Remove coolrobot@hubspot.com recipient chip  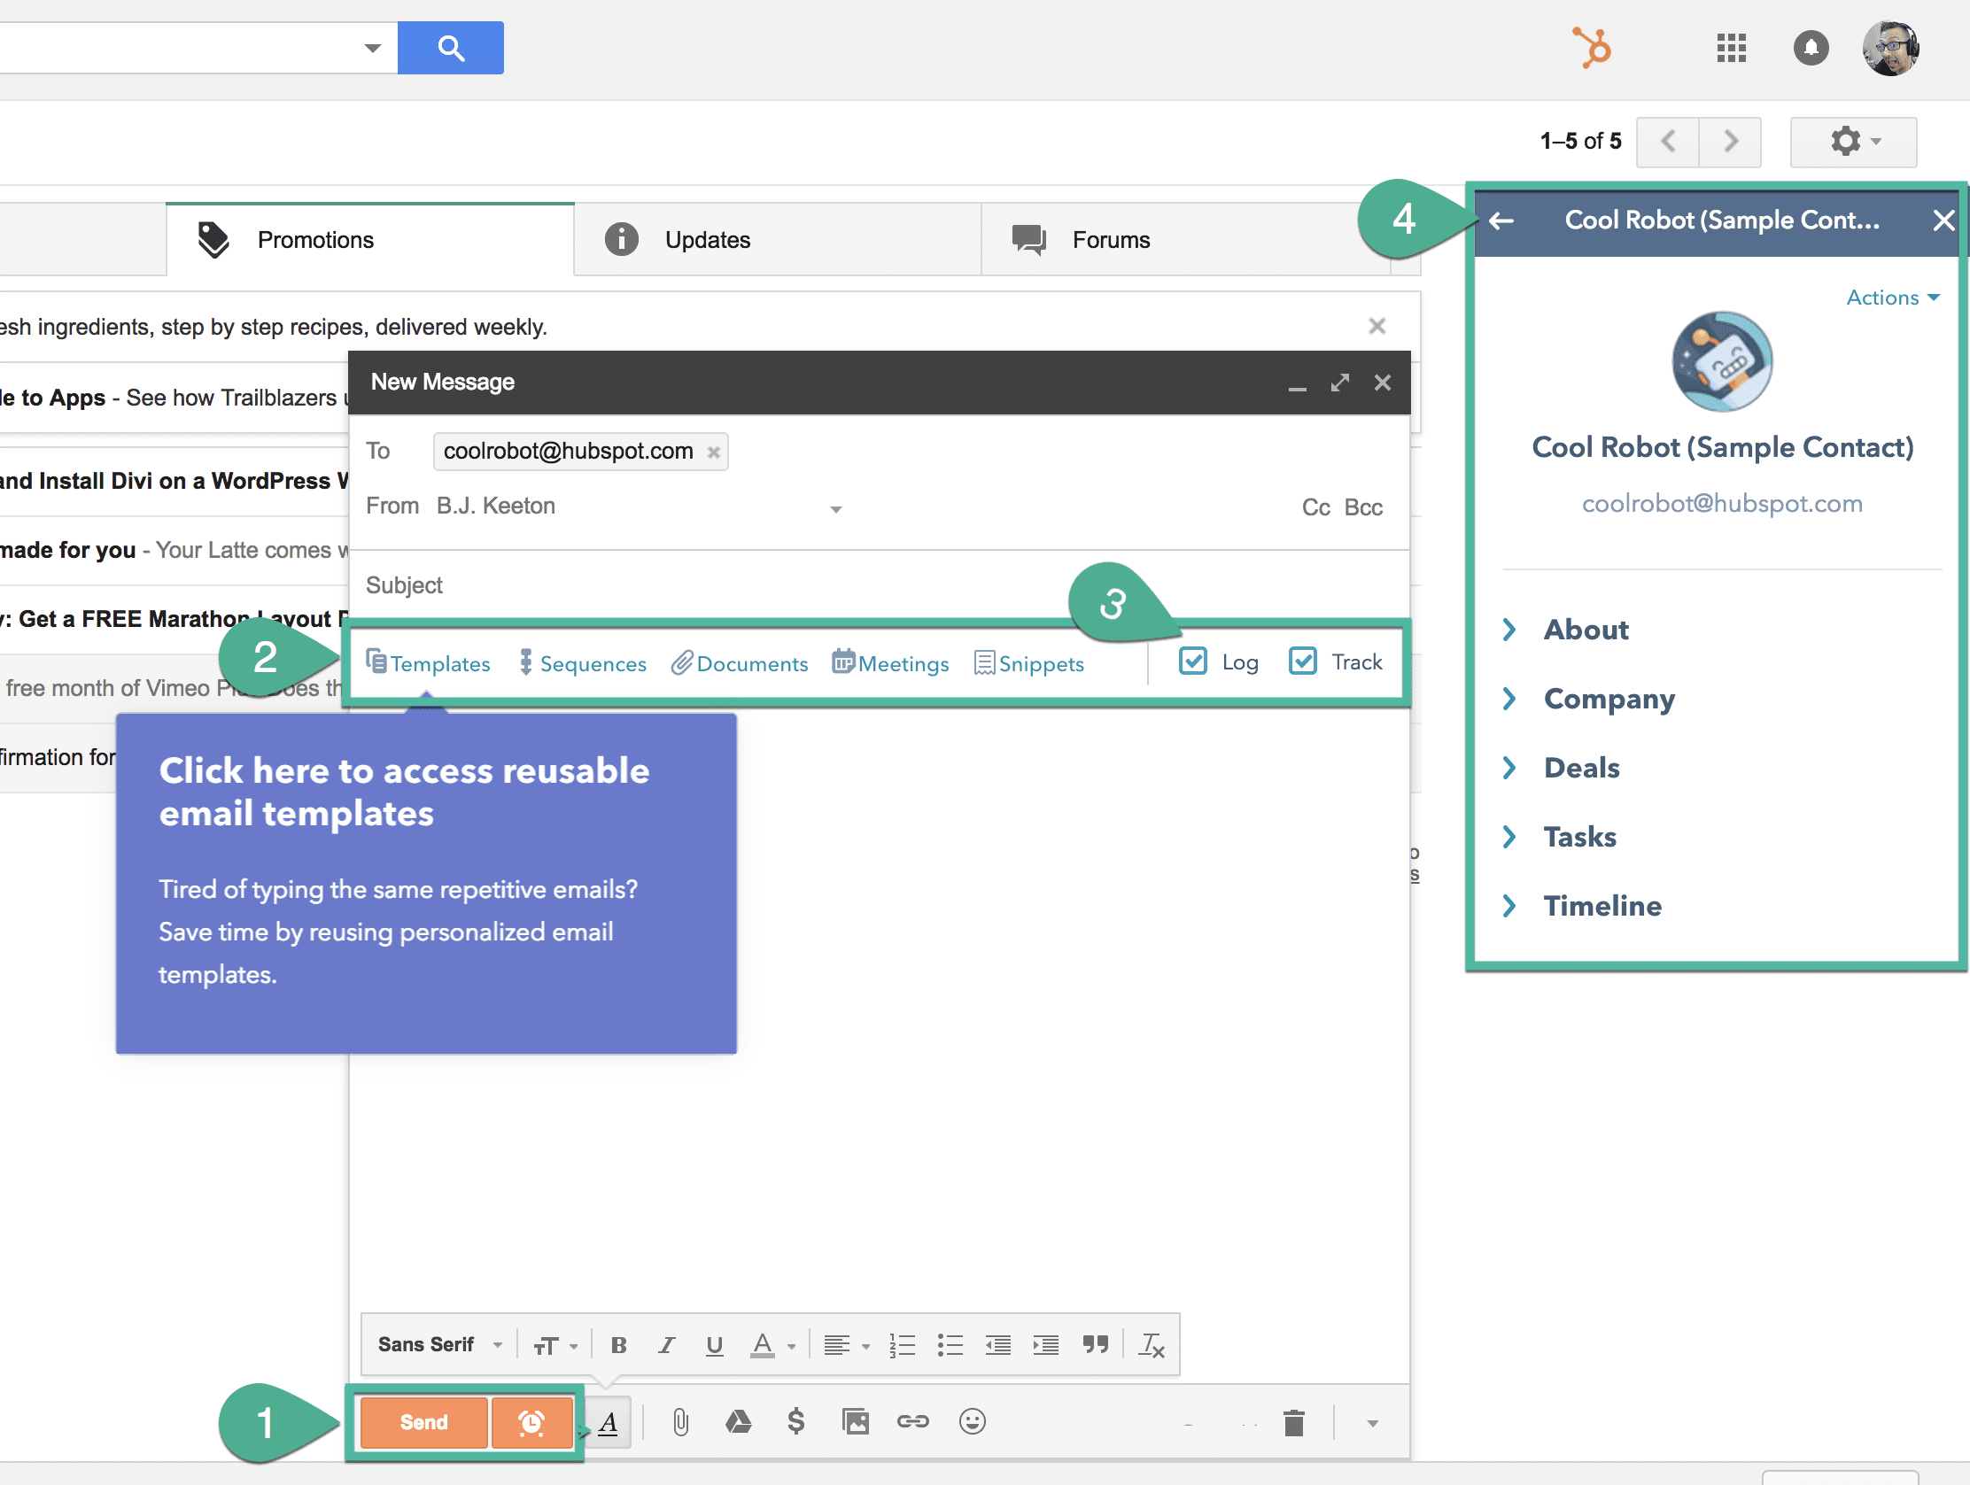point(713,452)
